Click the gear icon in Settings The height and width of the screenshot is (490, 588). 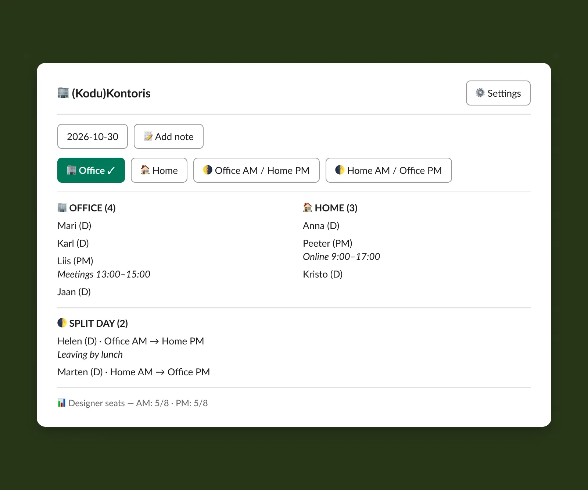click(480, 93)
